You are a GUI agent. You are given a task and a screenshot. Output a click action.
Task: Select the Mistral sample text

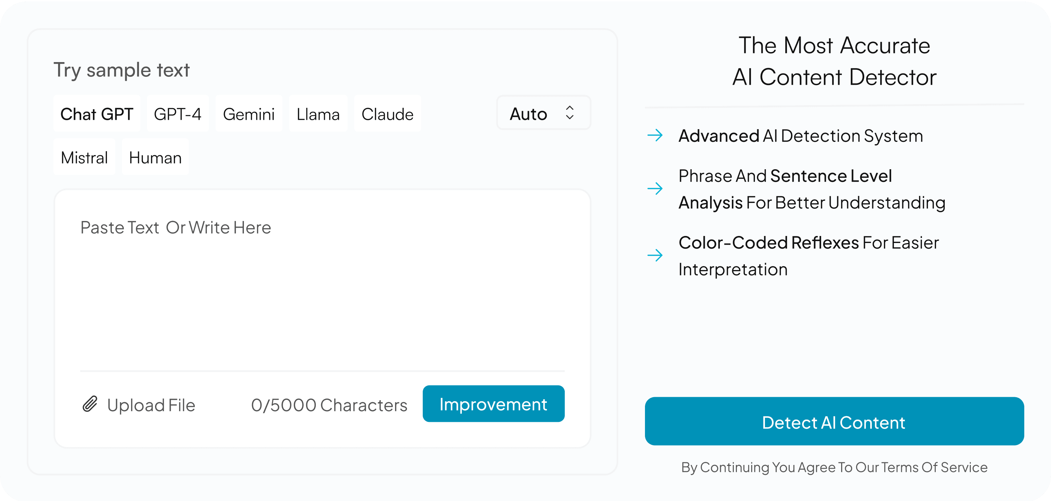[x=84, y=158]
